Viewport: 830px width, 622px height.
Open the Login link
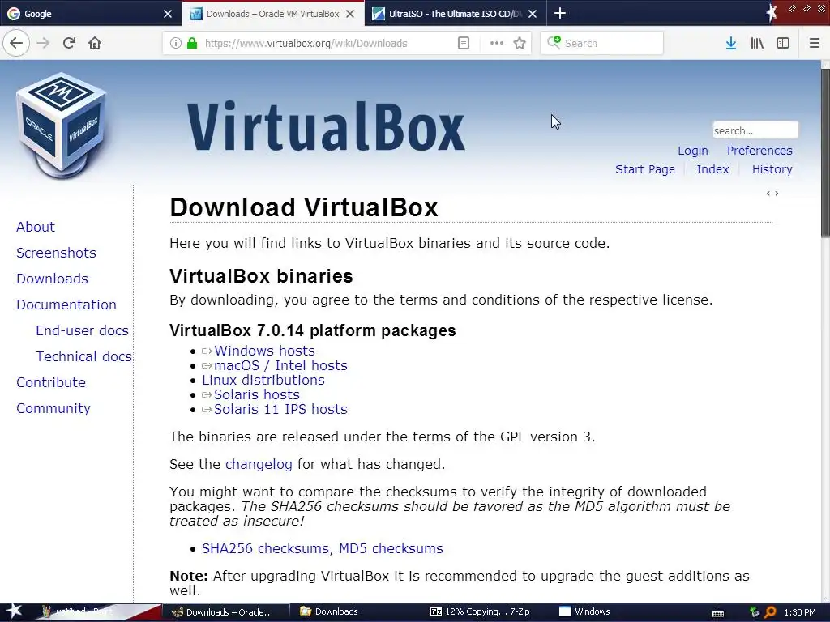pyautogui.click(x=692, y=151)
